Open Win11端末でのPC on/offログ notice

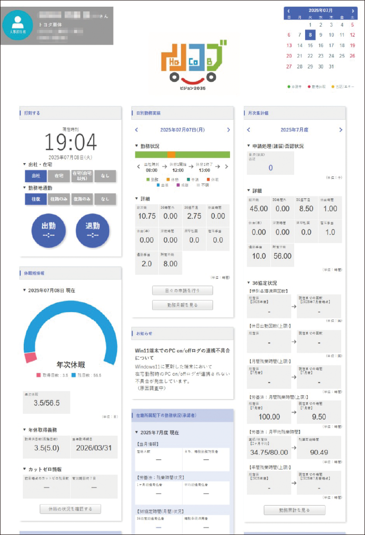tap(182, 354)
